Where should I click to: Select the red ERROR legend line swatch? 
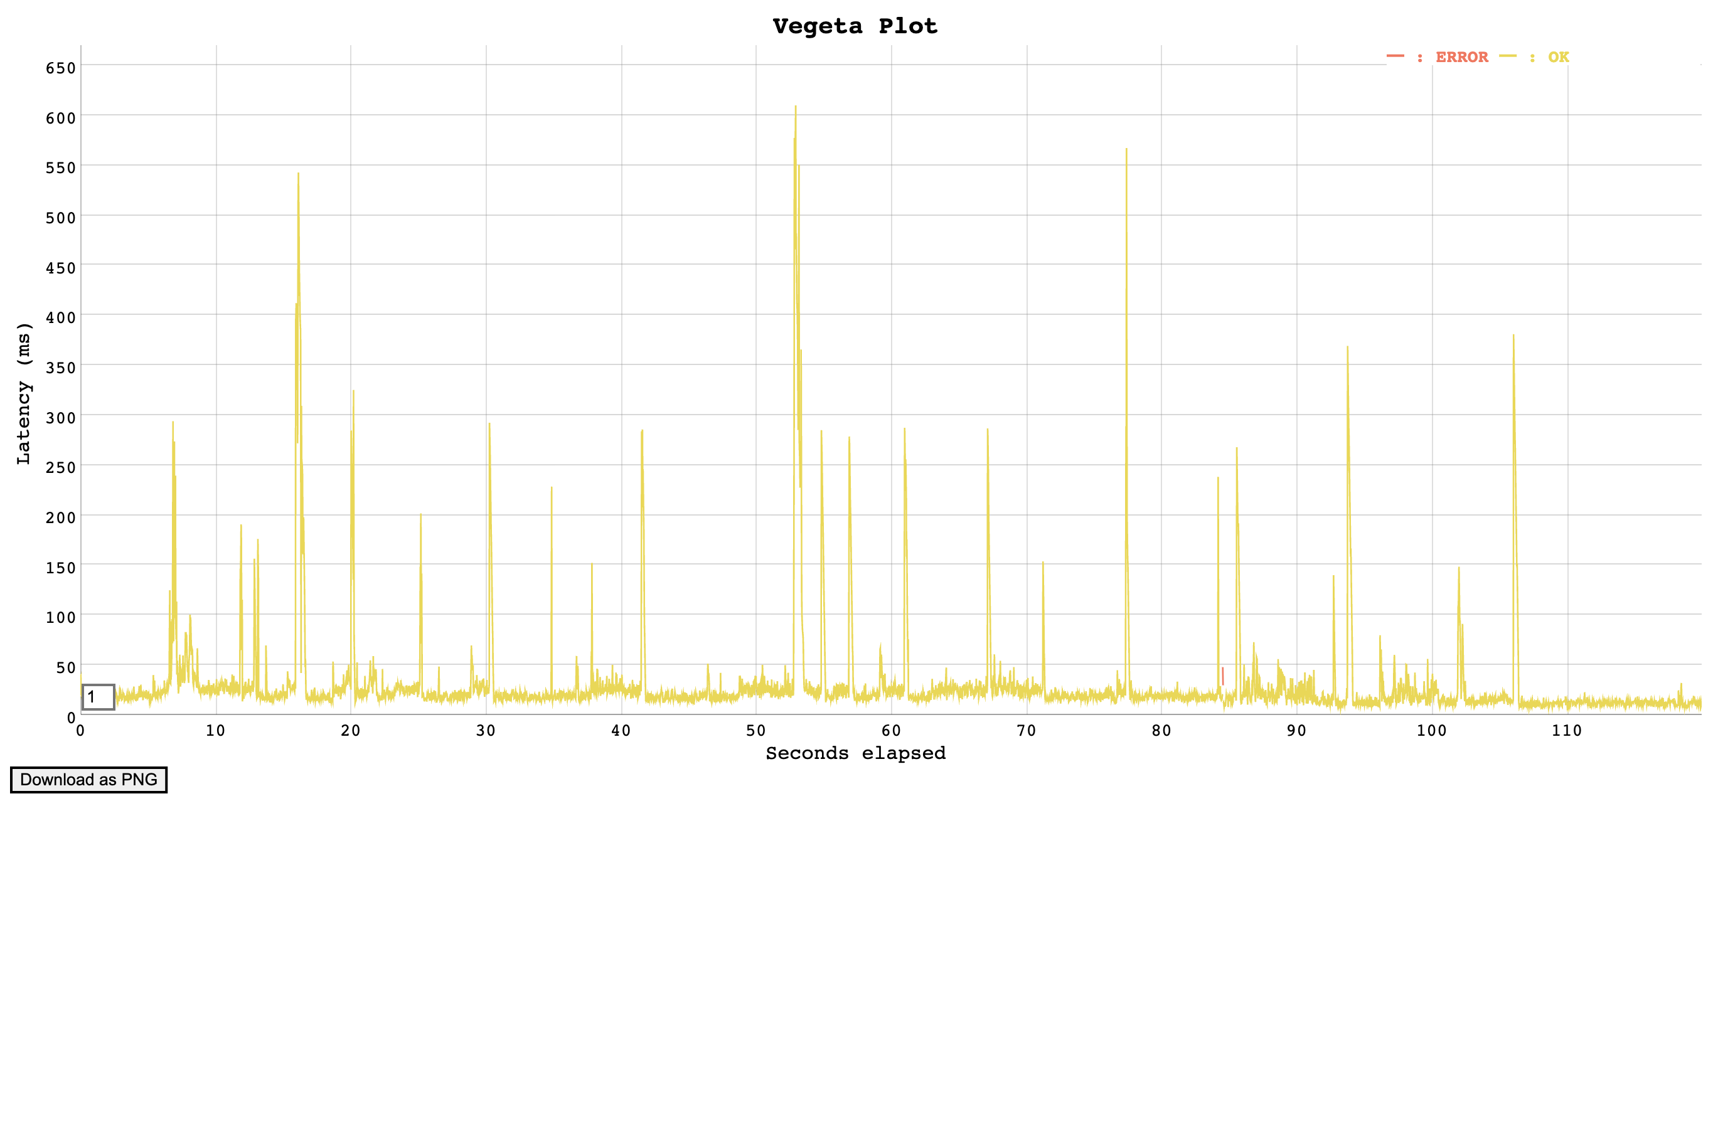tap(1395, 56)
